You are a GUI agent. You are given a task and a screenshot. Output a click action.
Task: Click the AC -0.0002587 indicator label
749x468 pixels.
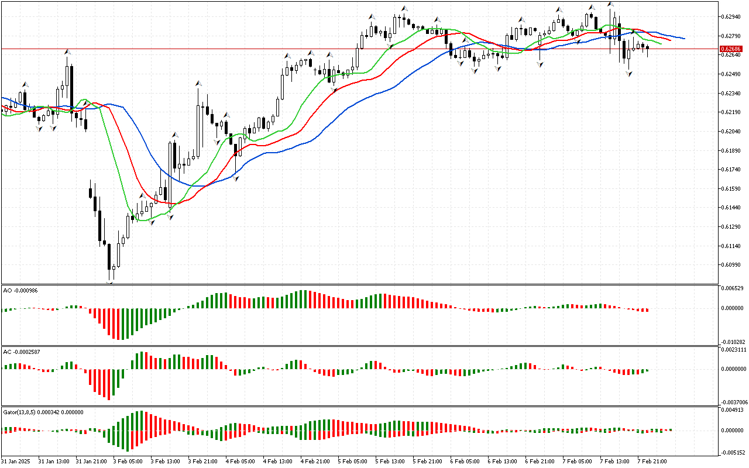pos(22,352)
